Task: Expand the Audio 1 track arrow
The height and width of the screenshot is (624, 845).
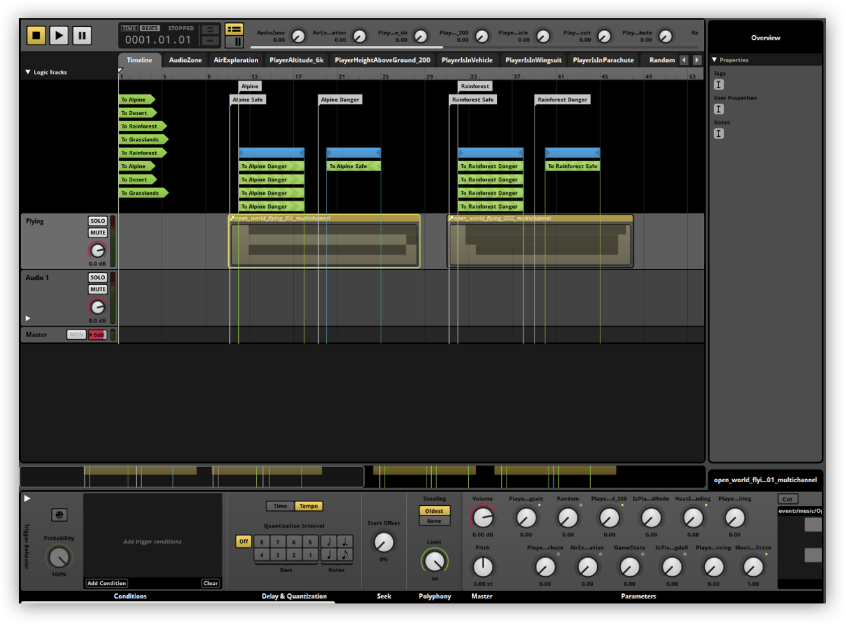Action: [27, 317]
